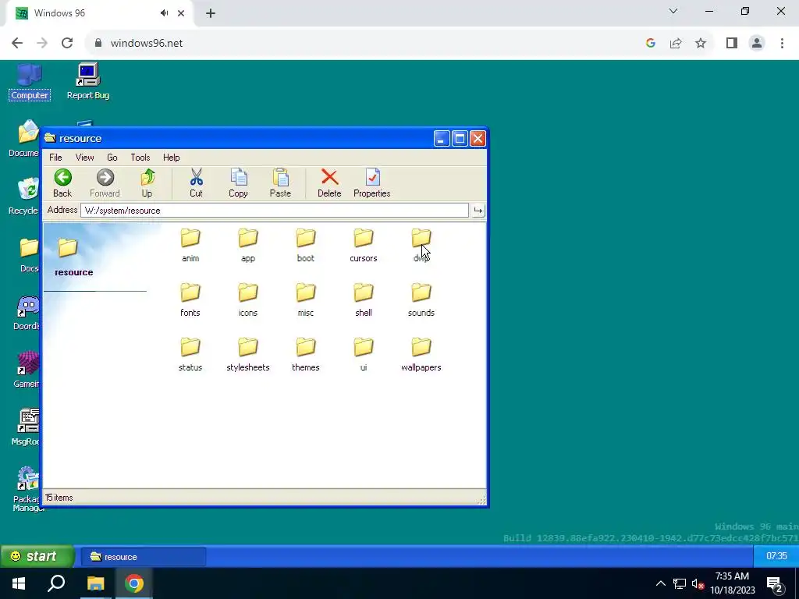The height and width of the screenshot is (599, 799).
Task: Open Chrome tab search dropdown chevron
Action: (673, 11)
